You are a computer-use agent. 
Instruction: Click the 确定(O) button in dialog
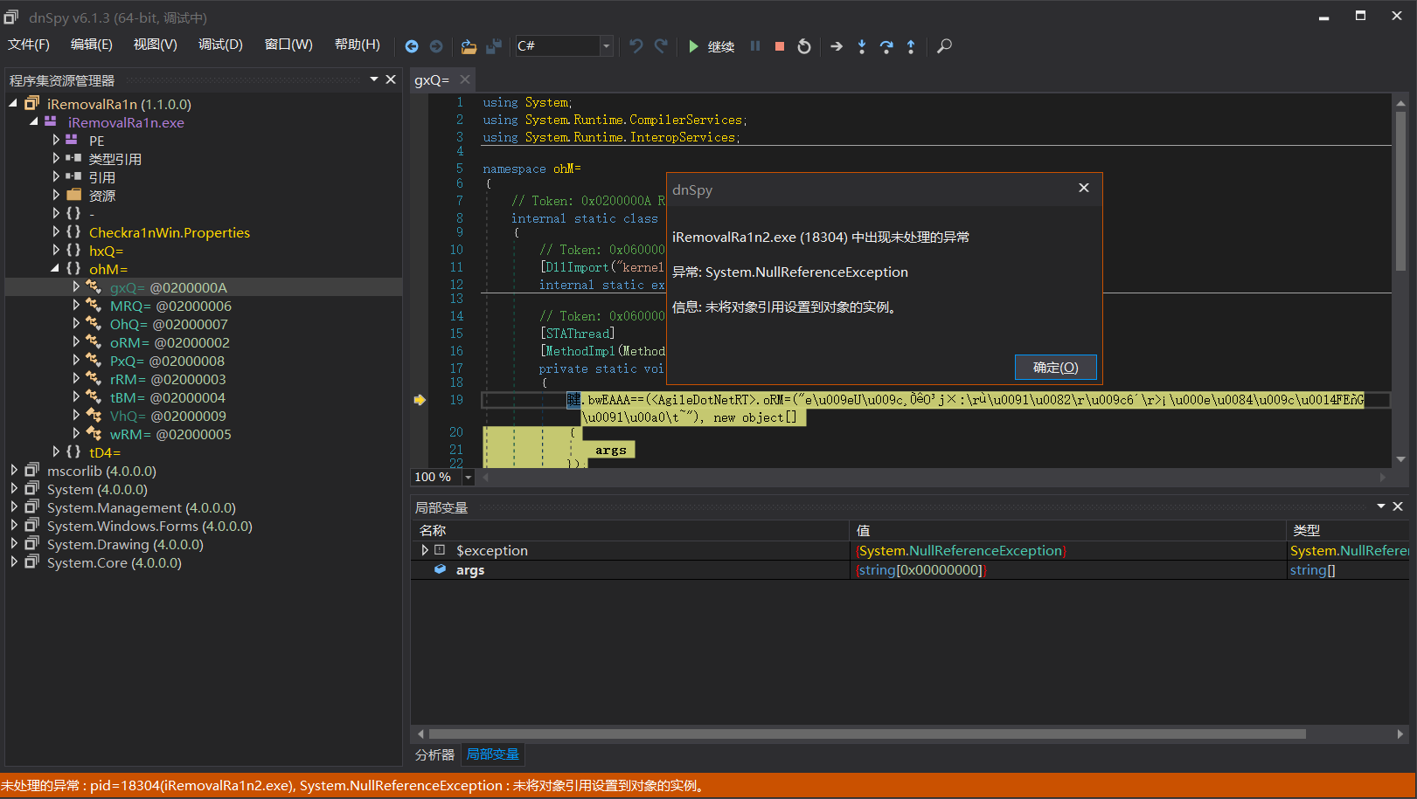click(1055, 368)
